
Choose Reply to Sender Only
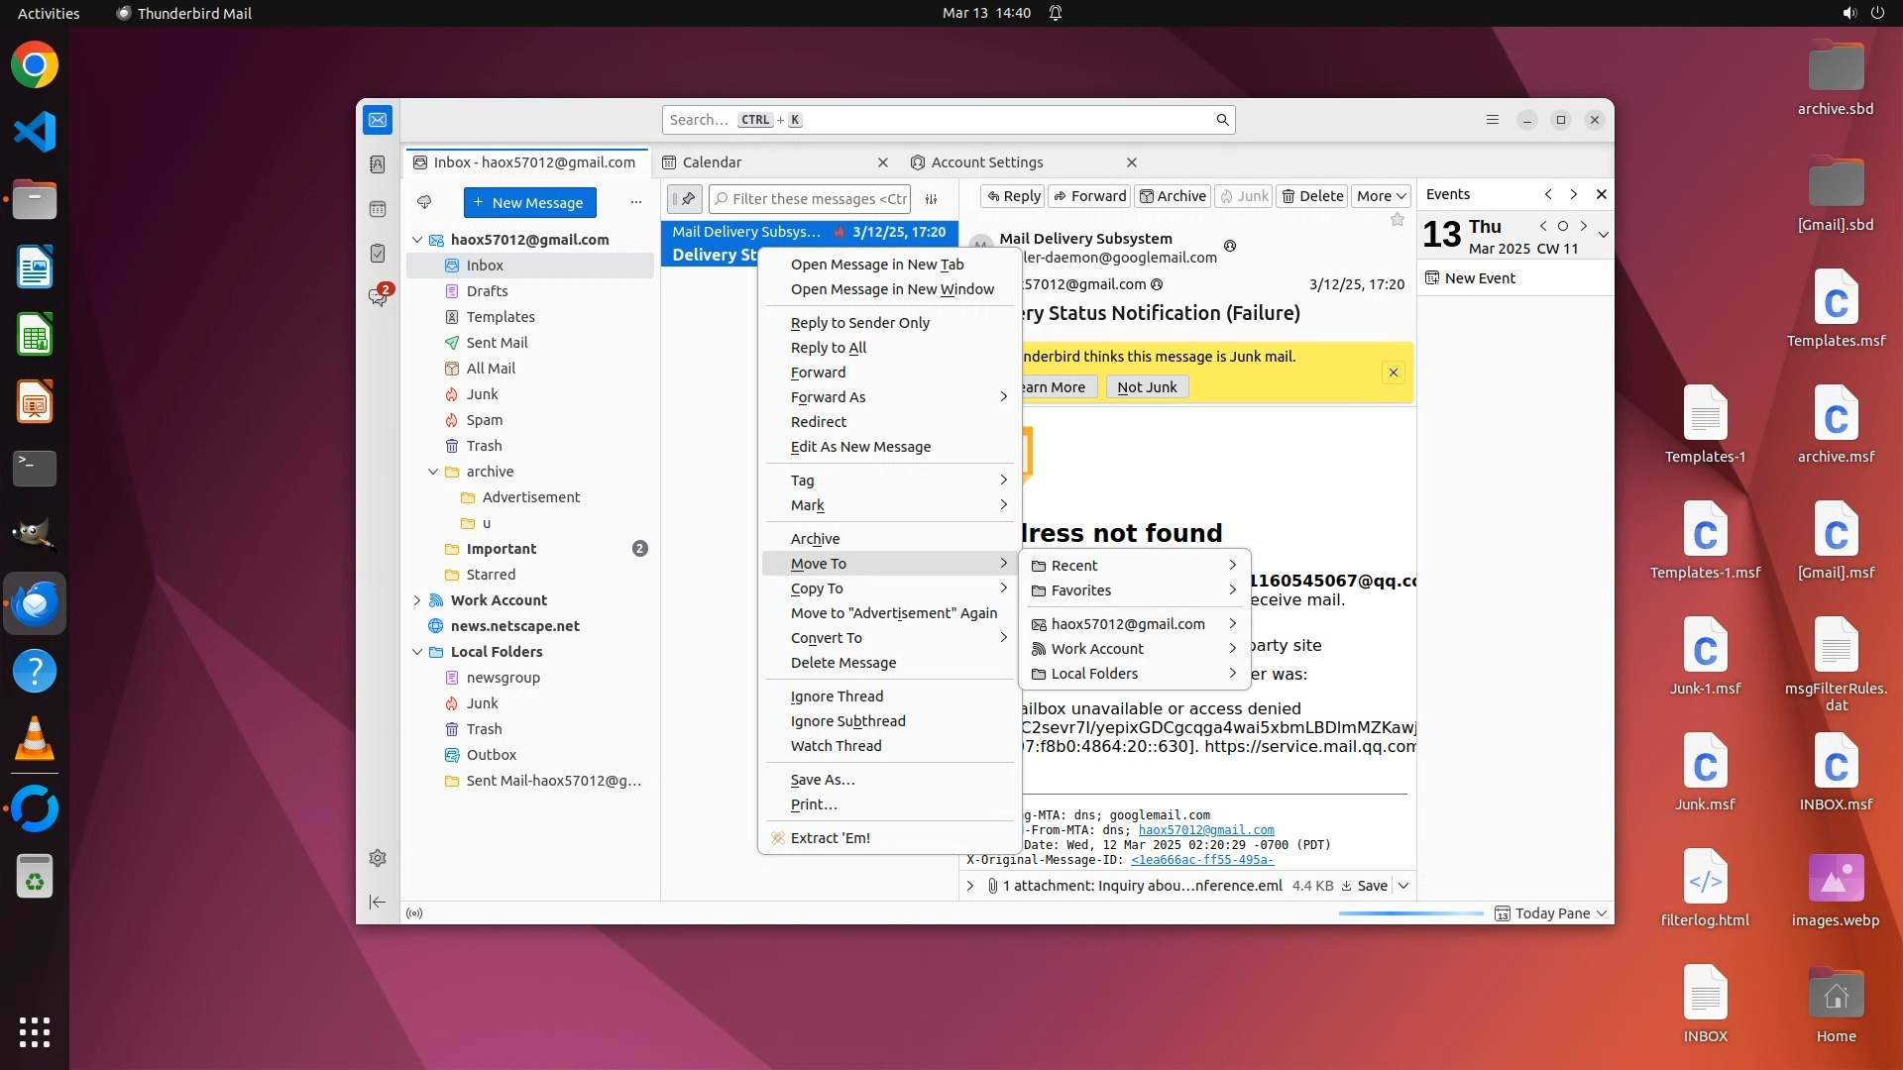point(859,323)
